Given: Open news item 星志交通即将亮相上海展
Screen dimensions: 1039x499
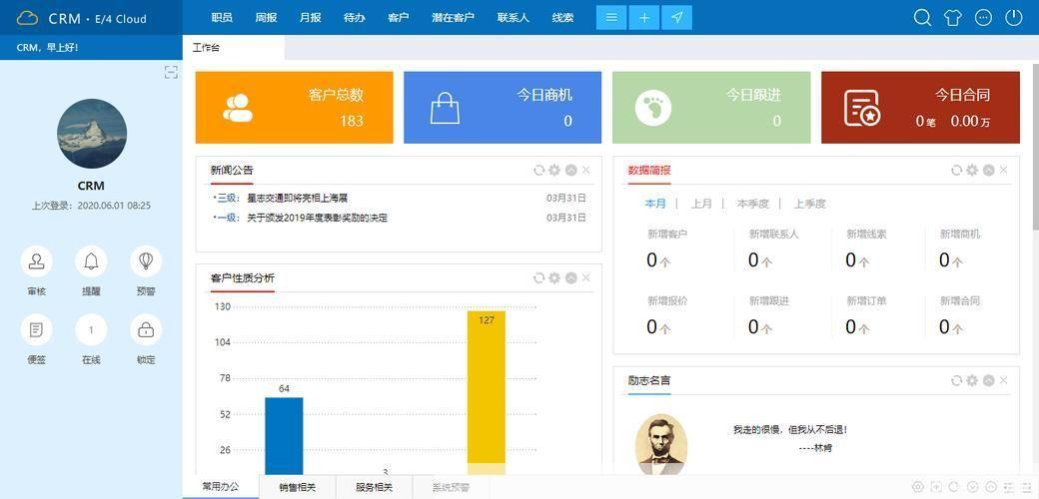Looking at the screenshot, I should tap(298, 198).
